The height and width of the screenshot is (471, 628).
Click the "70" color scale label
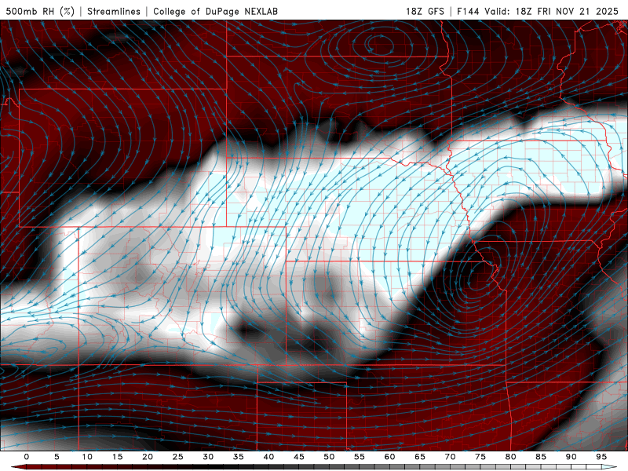point(450,457)
